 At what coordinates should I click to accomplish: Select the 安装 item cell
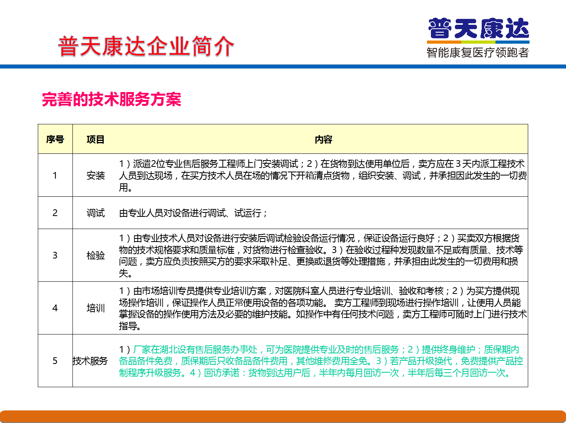tap(96, 175)
